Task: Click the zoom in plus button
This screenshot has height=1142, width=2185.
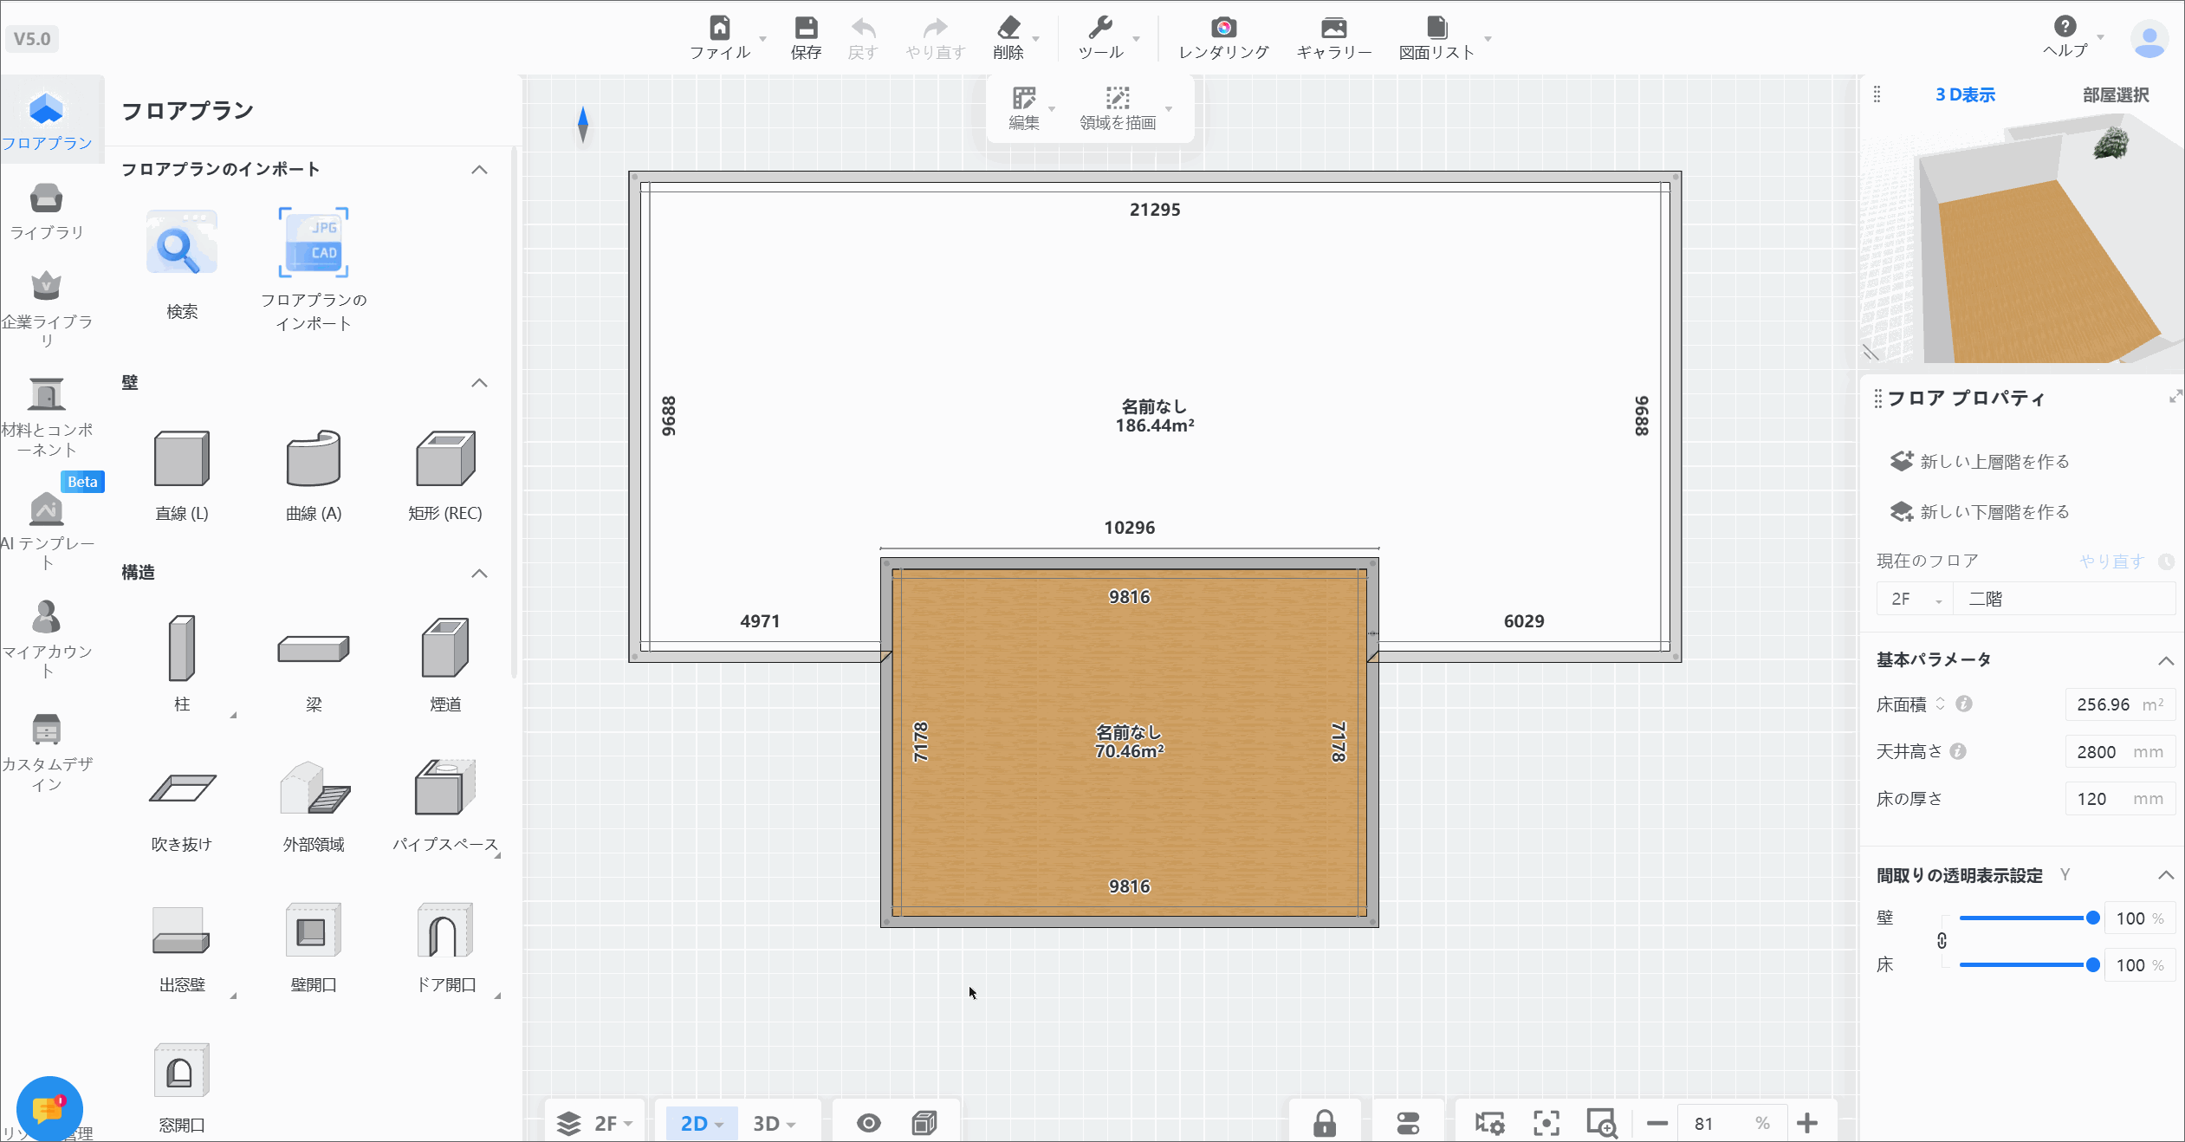Action: click(1807, 1123)
